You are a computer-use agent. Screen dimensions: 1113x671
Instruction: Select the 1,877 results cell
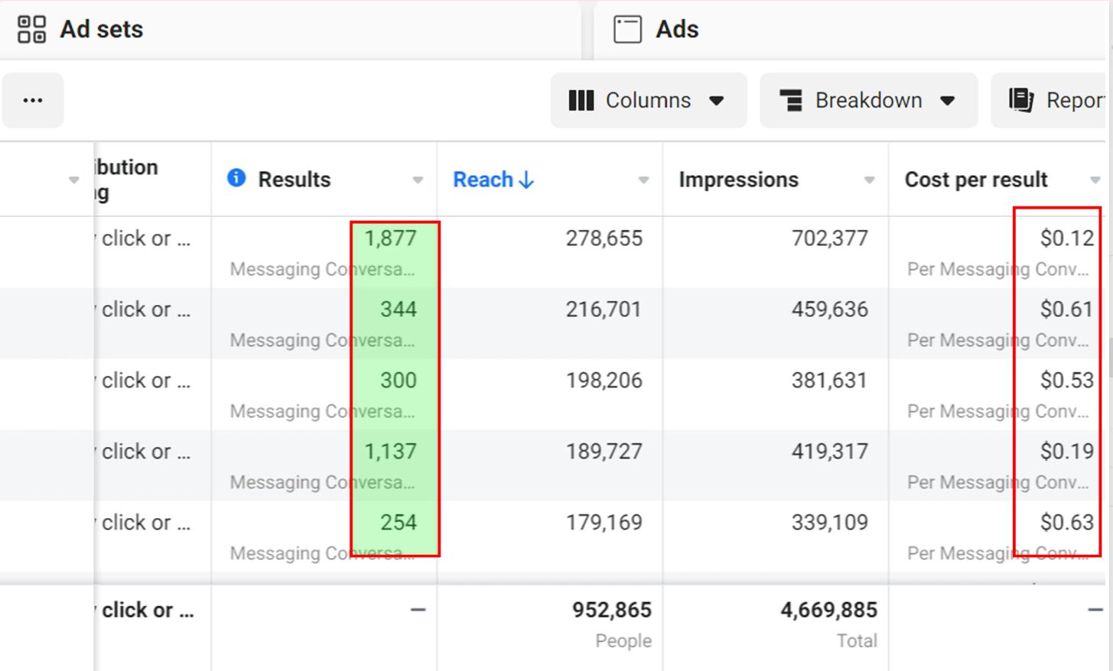[x=390, y=238]
